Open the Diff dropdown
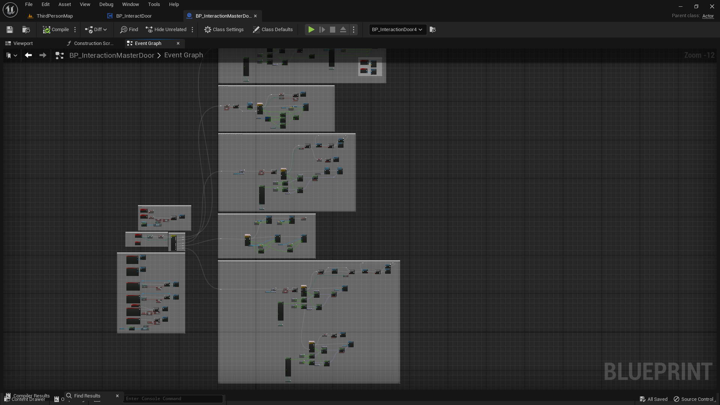Viewport: 720px width, 405px height. [x=96, y=29]
